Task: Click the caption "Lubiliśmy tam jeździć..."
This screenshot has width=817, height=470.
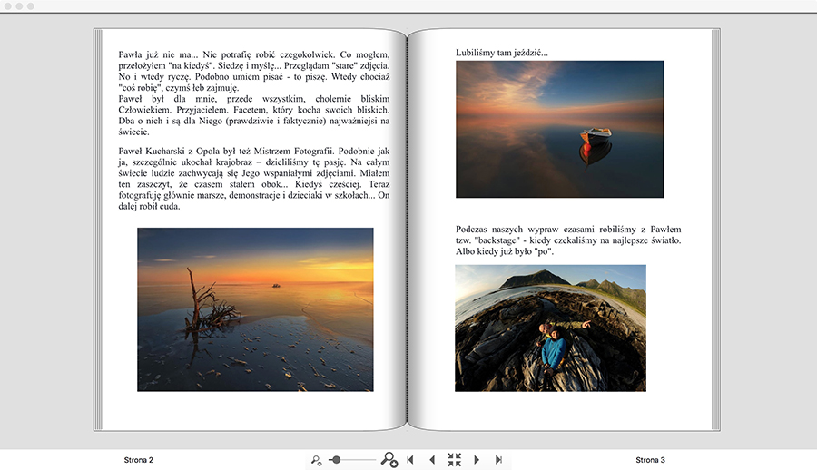Action: (502, 53)
